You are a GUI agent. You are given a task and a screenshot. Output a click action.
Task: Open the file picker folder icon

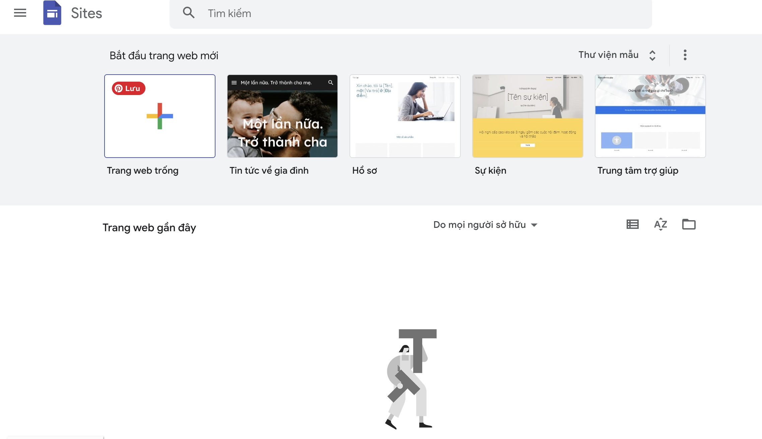click(x=689, y=224)
